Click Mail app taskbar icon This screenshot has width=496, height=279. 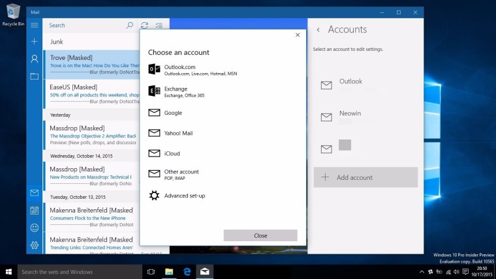pyautogui.click(x=205, y=272)
